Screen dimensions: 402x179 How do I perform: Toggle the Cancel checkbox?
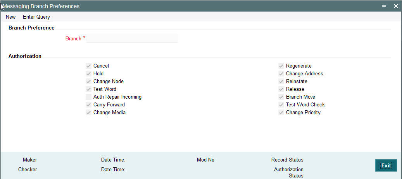click(89, 66)
